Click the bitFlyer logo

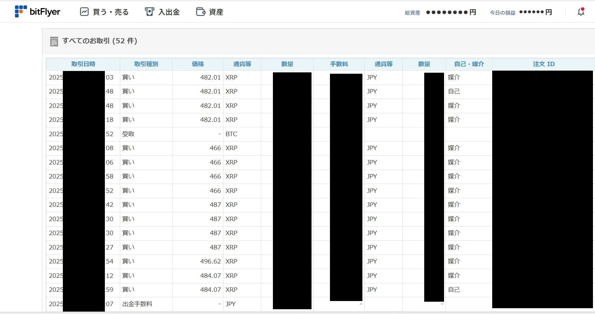[x=37, y=12]
